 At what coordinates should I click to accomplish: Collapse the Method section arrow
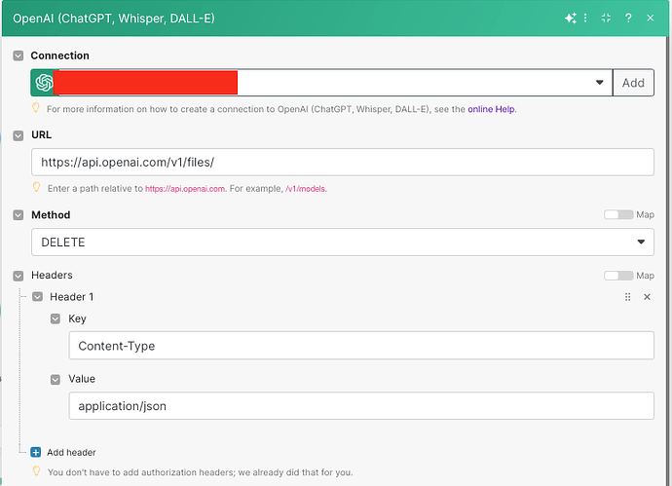click(x=18, y=215)
